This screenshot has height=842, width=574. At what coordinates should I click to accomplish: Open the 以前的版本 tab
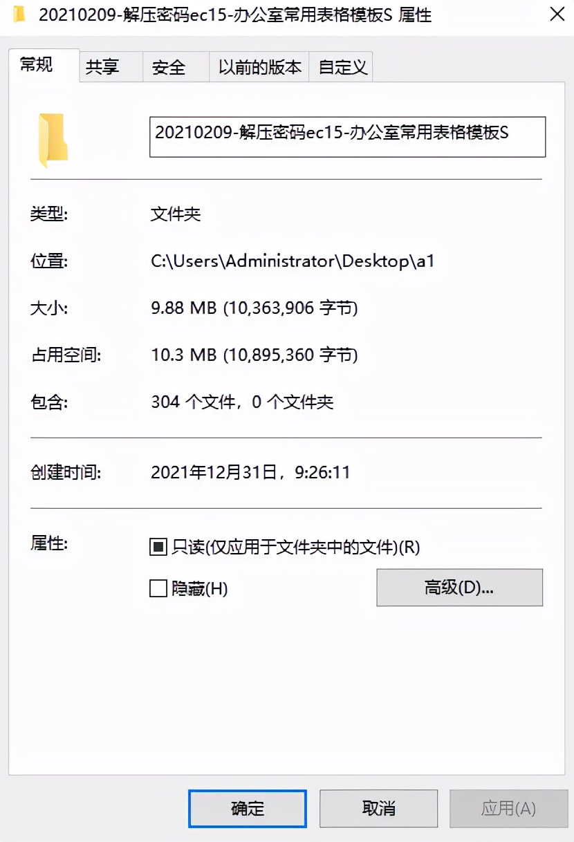tap(259, 66)
